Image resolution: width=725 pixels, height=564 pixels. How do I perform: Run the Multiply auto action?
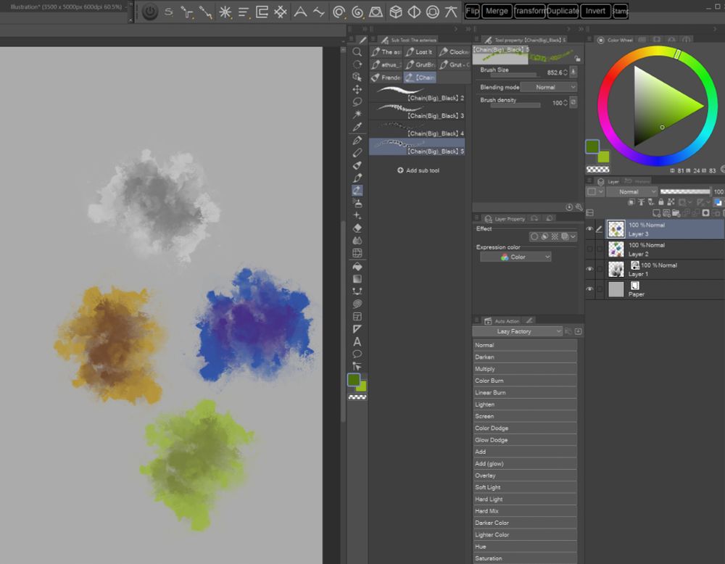tap(525, 369)
